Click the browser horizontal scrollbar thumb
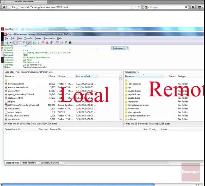 click(78, 184)
